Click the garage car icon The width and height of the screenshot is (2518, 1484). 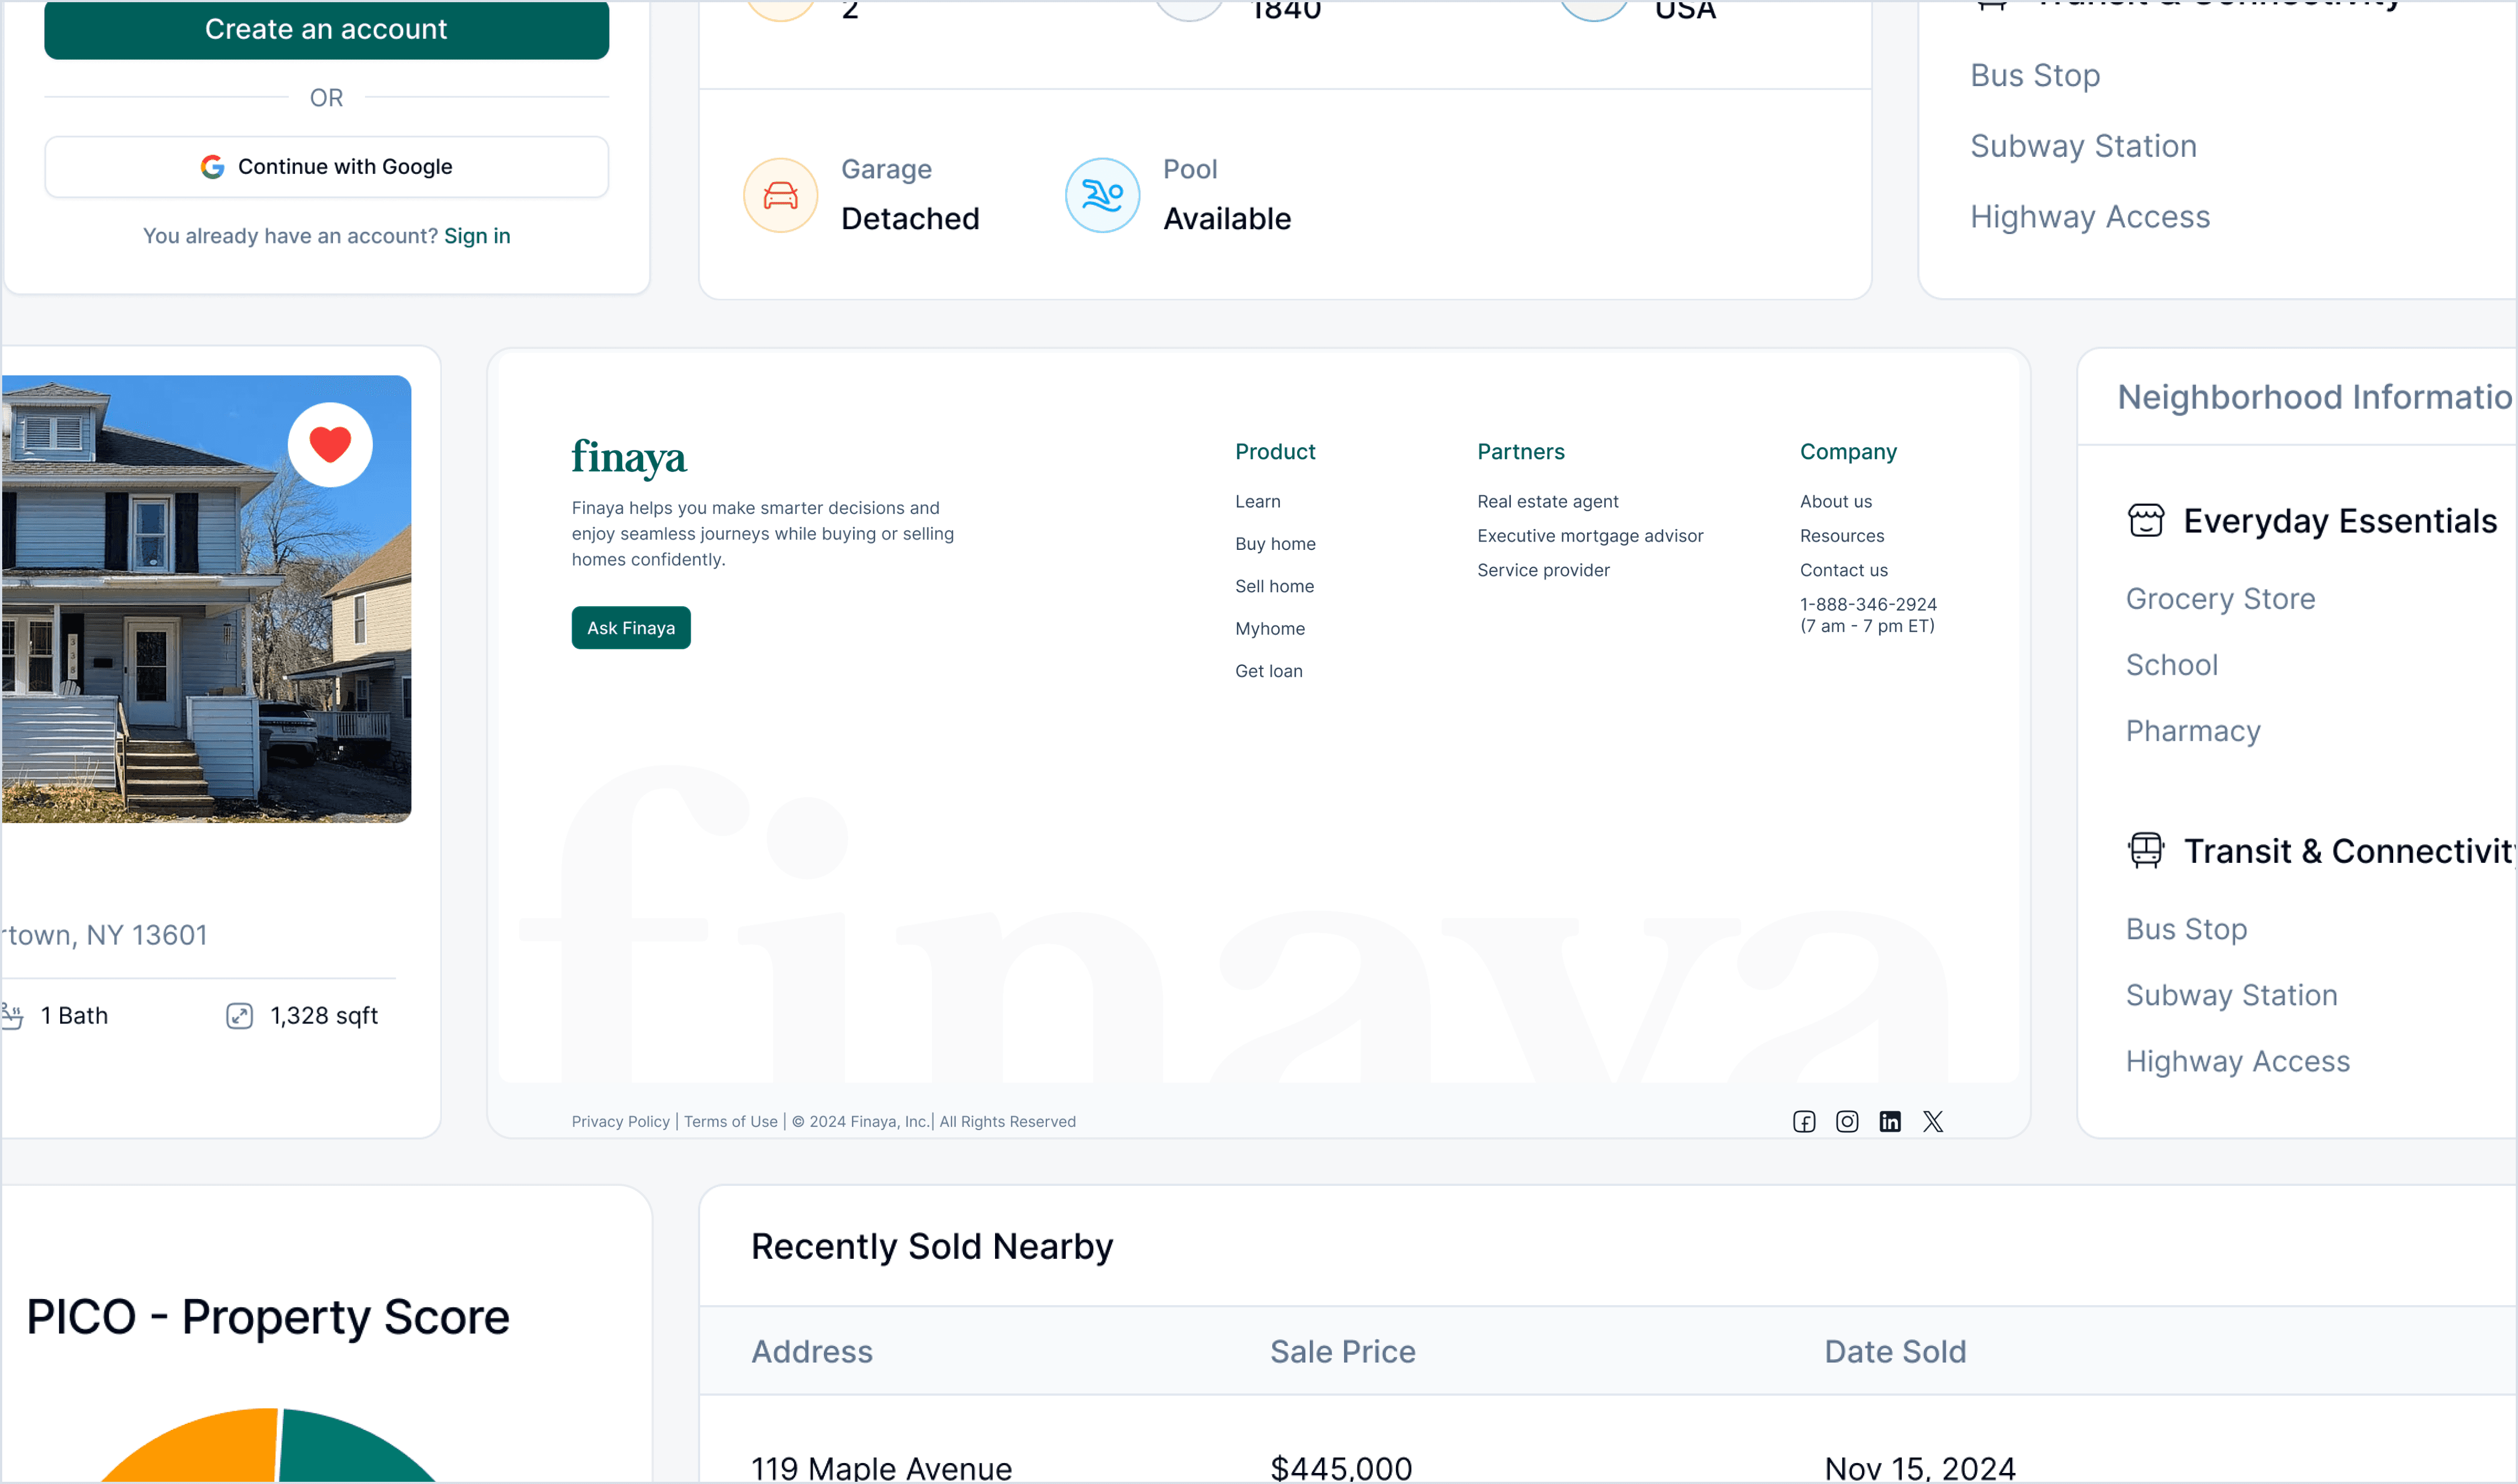click(x=780, y=195)
